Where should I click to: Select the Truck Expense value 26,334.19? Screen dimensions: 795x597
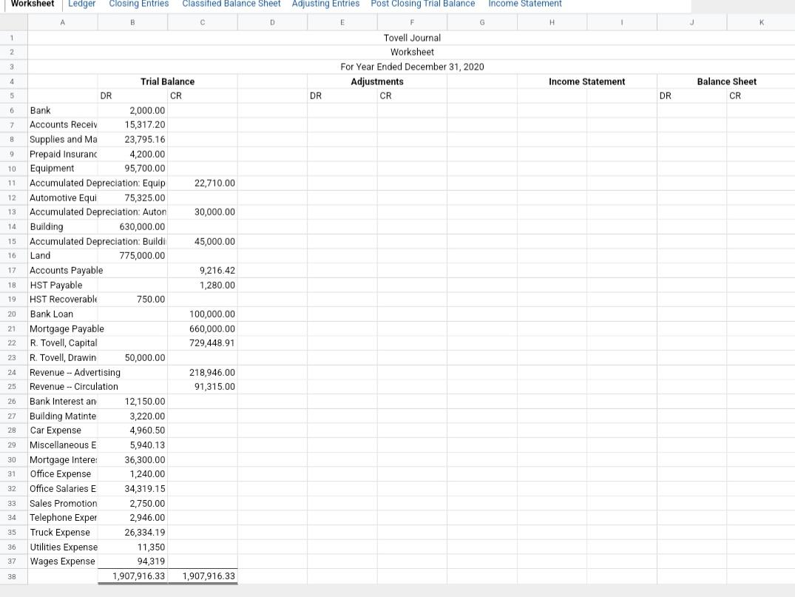tap(133, 533)
